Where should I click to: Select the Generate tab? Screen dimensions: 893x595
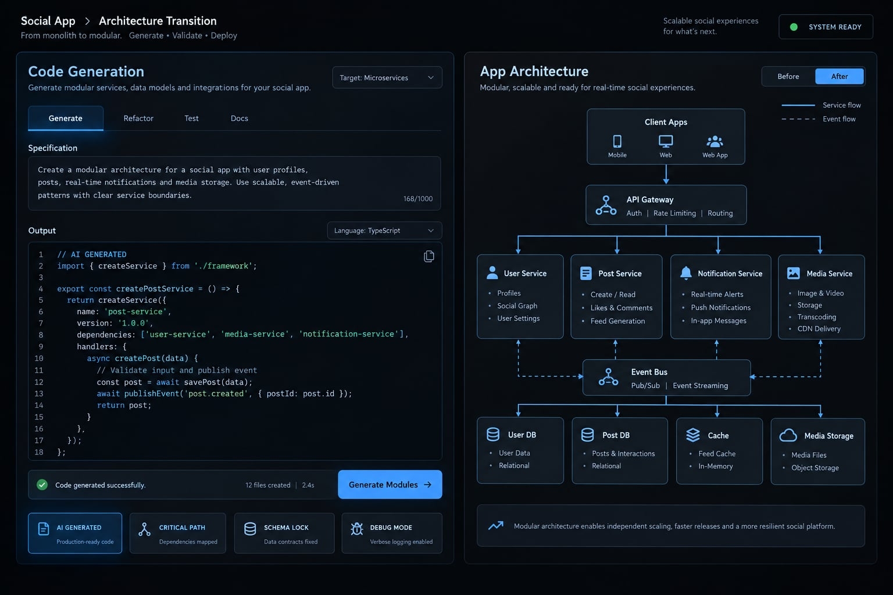66,119
